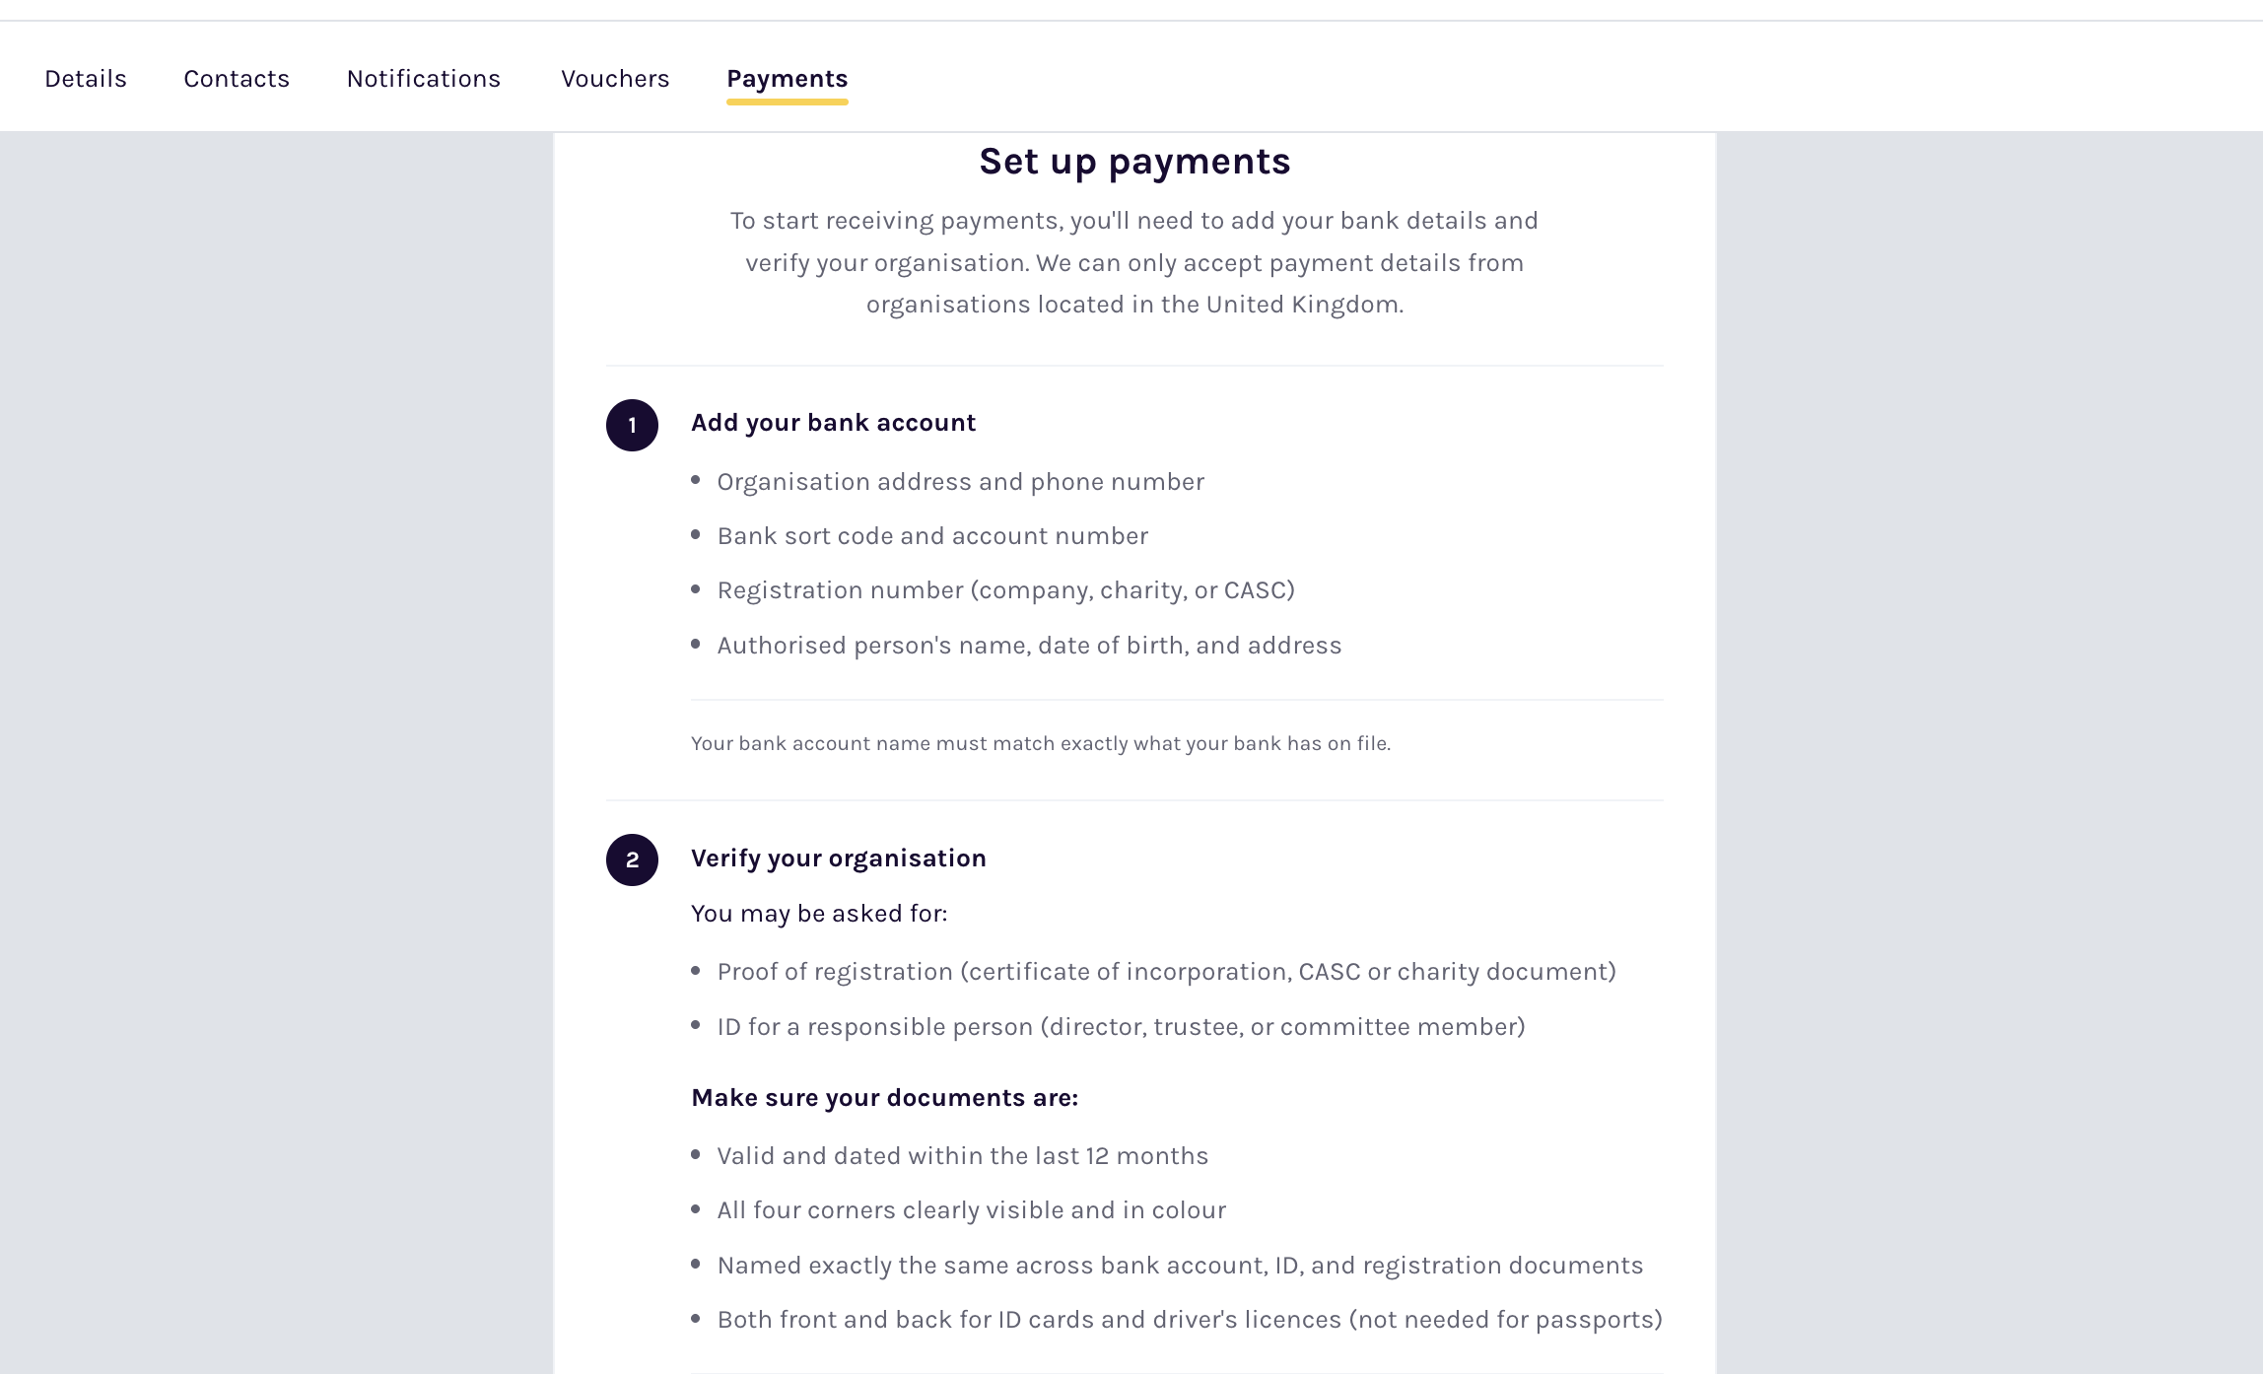Click the bank account name match note

1041,743
